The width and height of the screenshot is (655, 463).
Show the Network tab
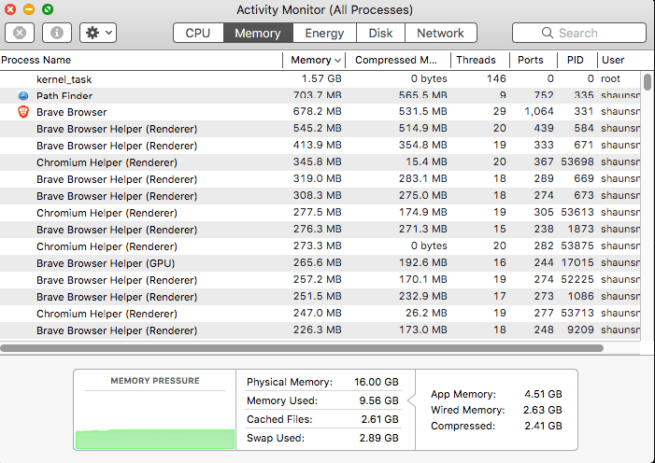(441, 33)
